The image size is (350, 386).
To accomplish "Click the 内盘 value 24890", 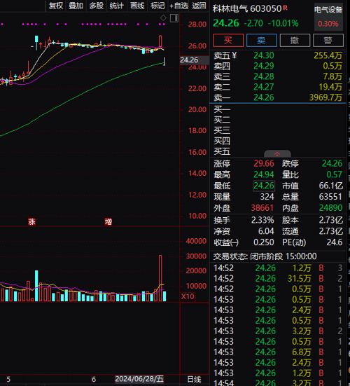I will 330,208.
